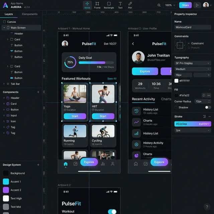Open the Medium font weight dropdown
214x214 pixels.
click(x=193, y=69)
